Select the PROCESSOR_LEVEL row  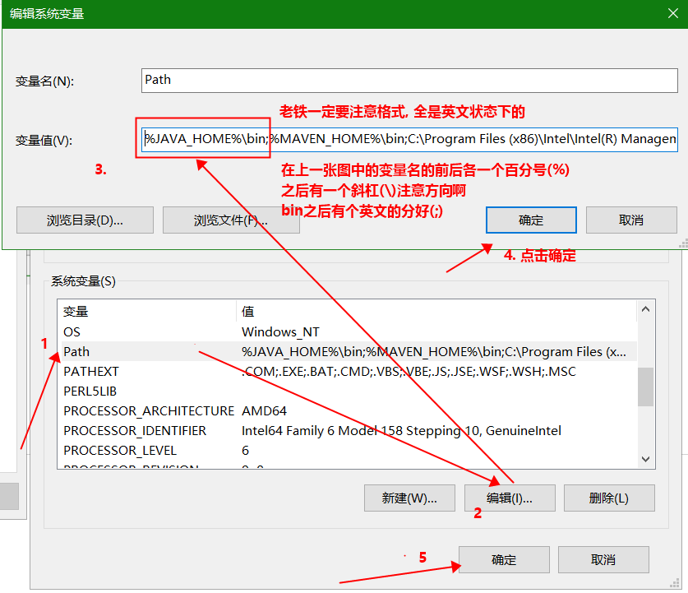[347, 451]
